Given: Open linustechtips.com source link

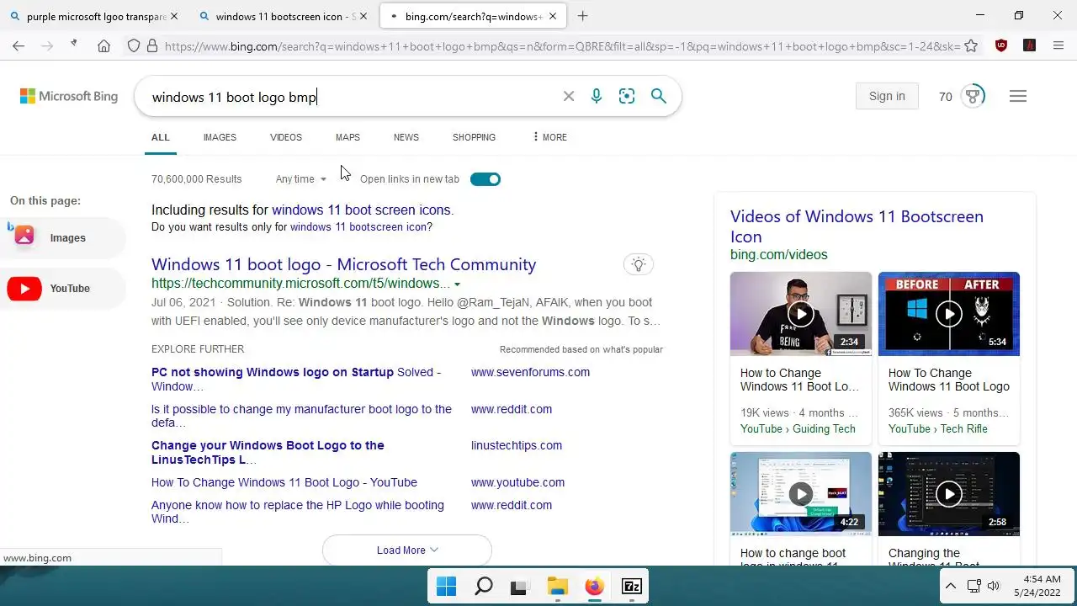Looking at the screenshot, I should pos(517,445).
